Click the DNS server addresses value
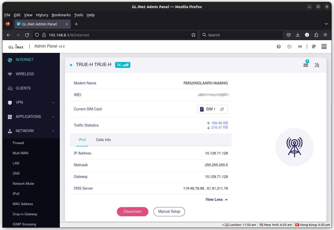The height and width of the screenshot is (230, 334). click(x=205, y=188)
